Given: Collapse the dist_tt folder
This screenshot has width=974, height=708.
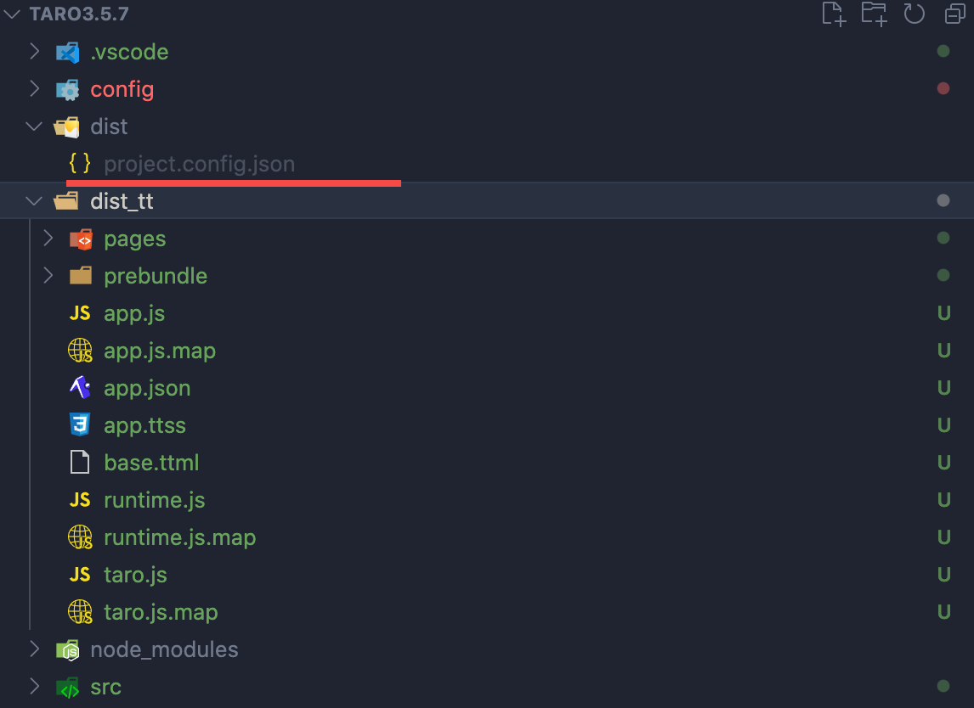Looking at the screenshot, I should click(33, 200).
